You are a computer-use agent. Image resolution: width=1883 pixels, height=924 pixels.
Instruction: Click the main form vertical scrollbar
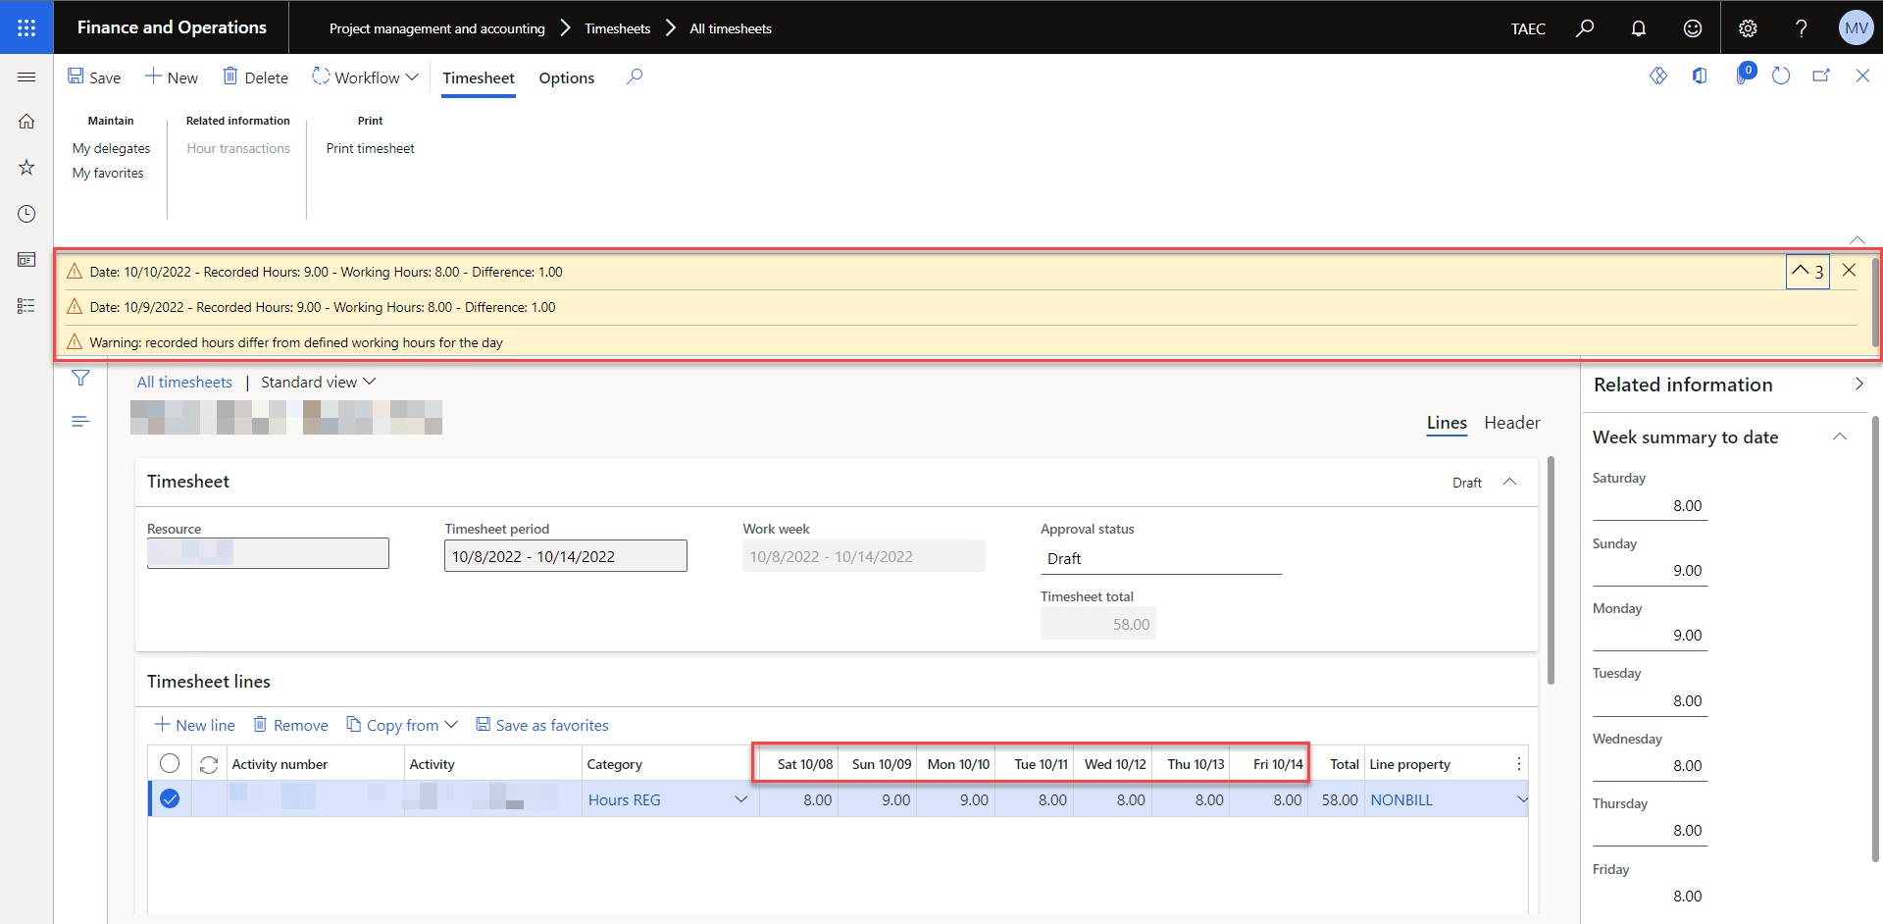[x=1551, y=569]
